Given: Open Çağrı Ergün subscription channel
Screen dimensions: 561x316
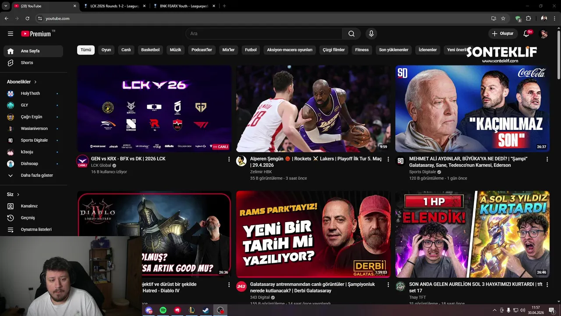Looking at the screenshot, I should coord(33,117).
